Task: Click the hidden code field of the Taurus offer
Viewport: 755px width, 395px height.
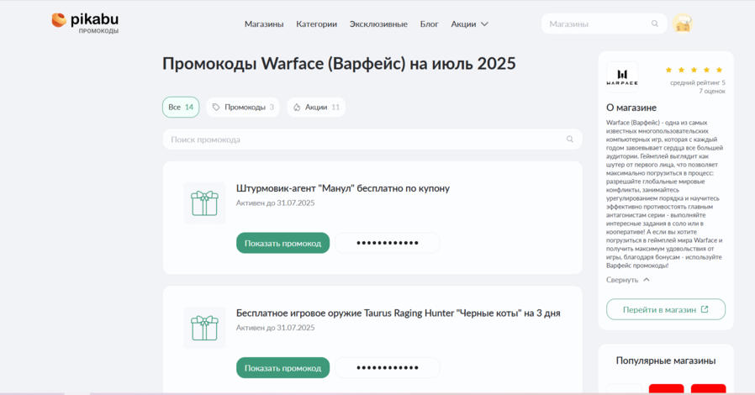Action: (387, 367)
